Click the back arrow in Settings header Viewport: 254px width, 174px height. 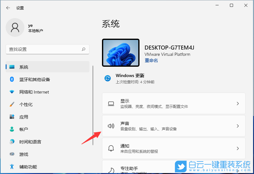coord(8,8)
